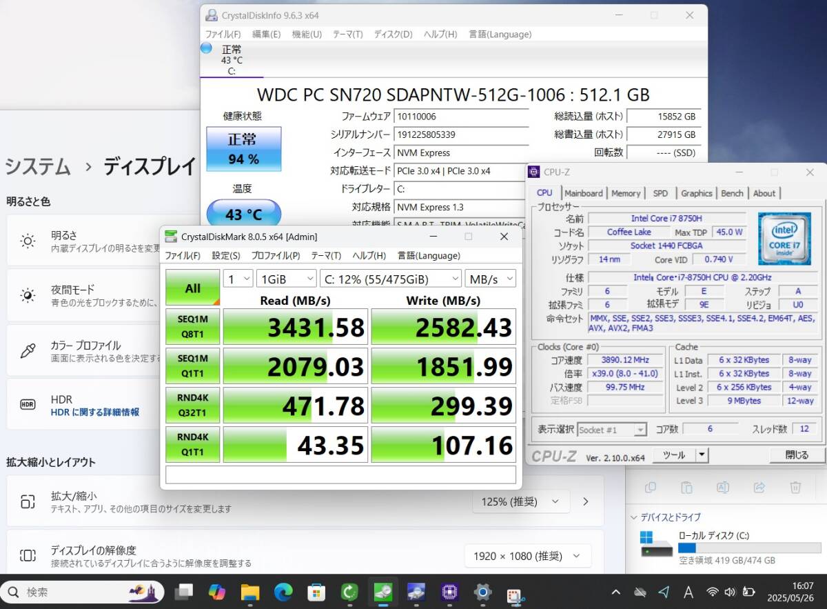Switch to the Mainboard tab in CPU-Z
827x609 pixels.
(x=584, y=193)
